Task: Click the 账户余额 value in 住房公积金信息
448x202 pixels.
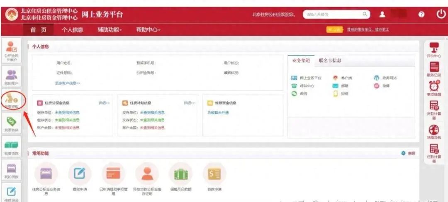Action: [x=67, y=128]
